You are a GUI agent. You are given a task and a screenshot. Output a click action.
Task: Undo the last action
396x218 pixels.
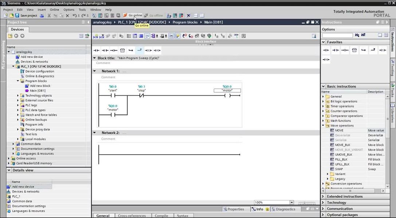coord(74,16)
